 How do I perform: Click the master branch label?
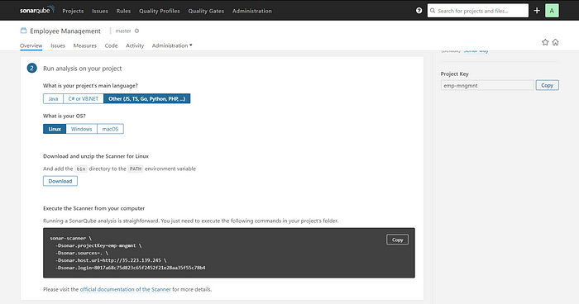tap(123, 31)
